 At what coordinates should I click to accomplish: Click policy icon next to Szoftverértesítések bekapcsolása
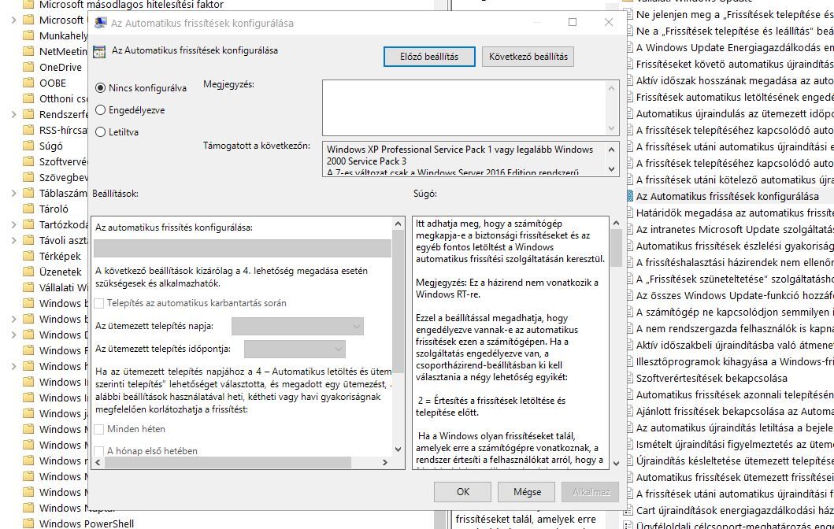point(628,378)
